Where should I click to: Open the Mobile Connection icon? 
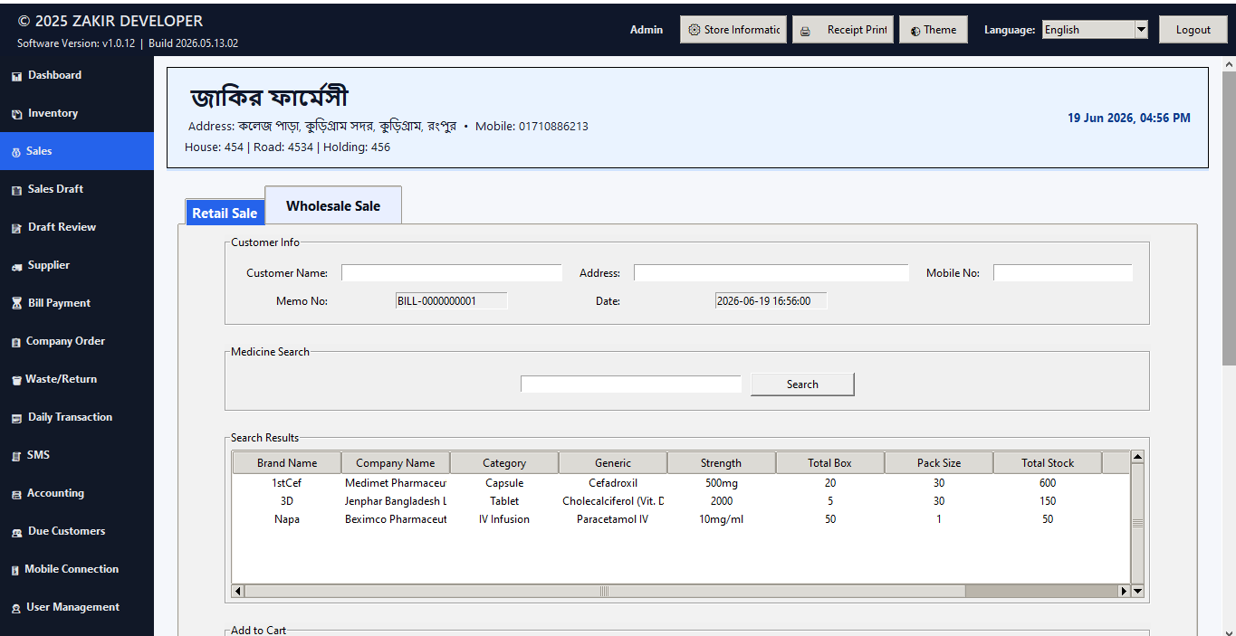pos(16,570)
